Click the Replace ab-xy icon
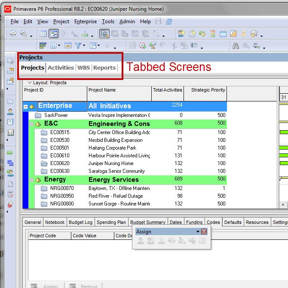Image resolution: width=288 pixels, height=288 pixels. pyautogui.click(x=257, y=46)
